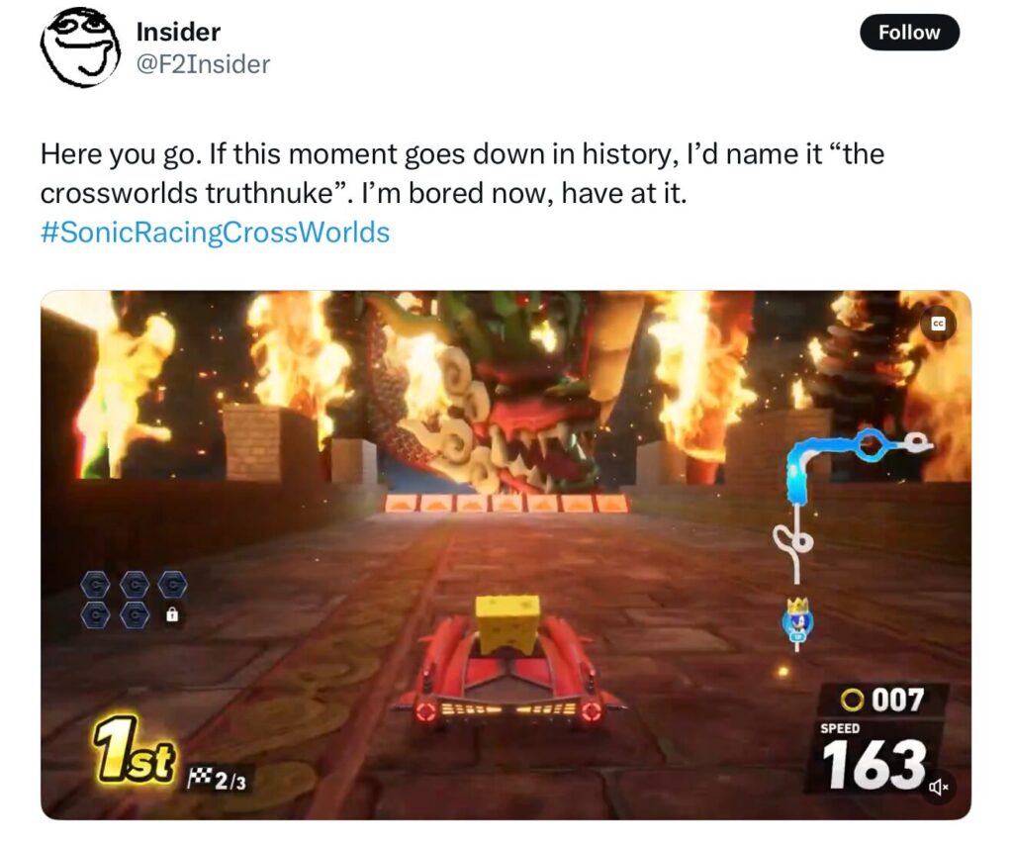Click the lap counter flag 2/3

(x=217, y=781)
